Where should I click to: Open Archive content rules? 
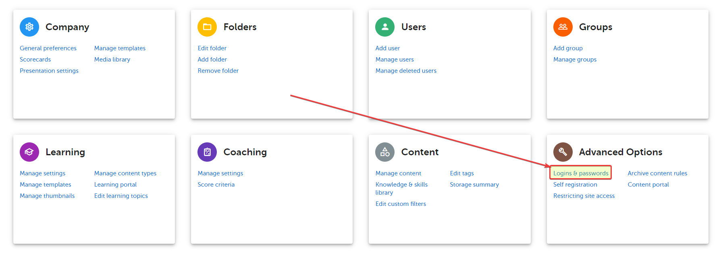tap(657, 173)
